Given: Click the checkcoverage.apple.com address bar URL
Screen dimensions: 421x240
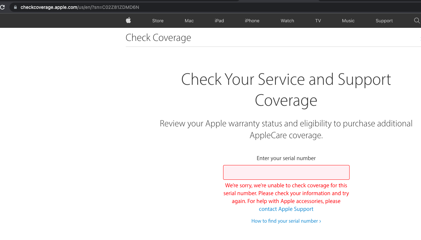Looking at the screenshot, I should point(80,7).
